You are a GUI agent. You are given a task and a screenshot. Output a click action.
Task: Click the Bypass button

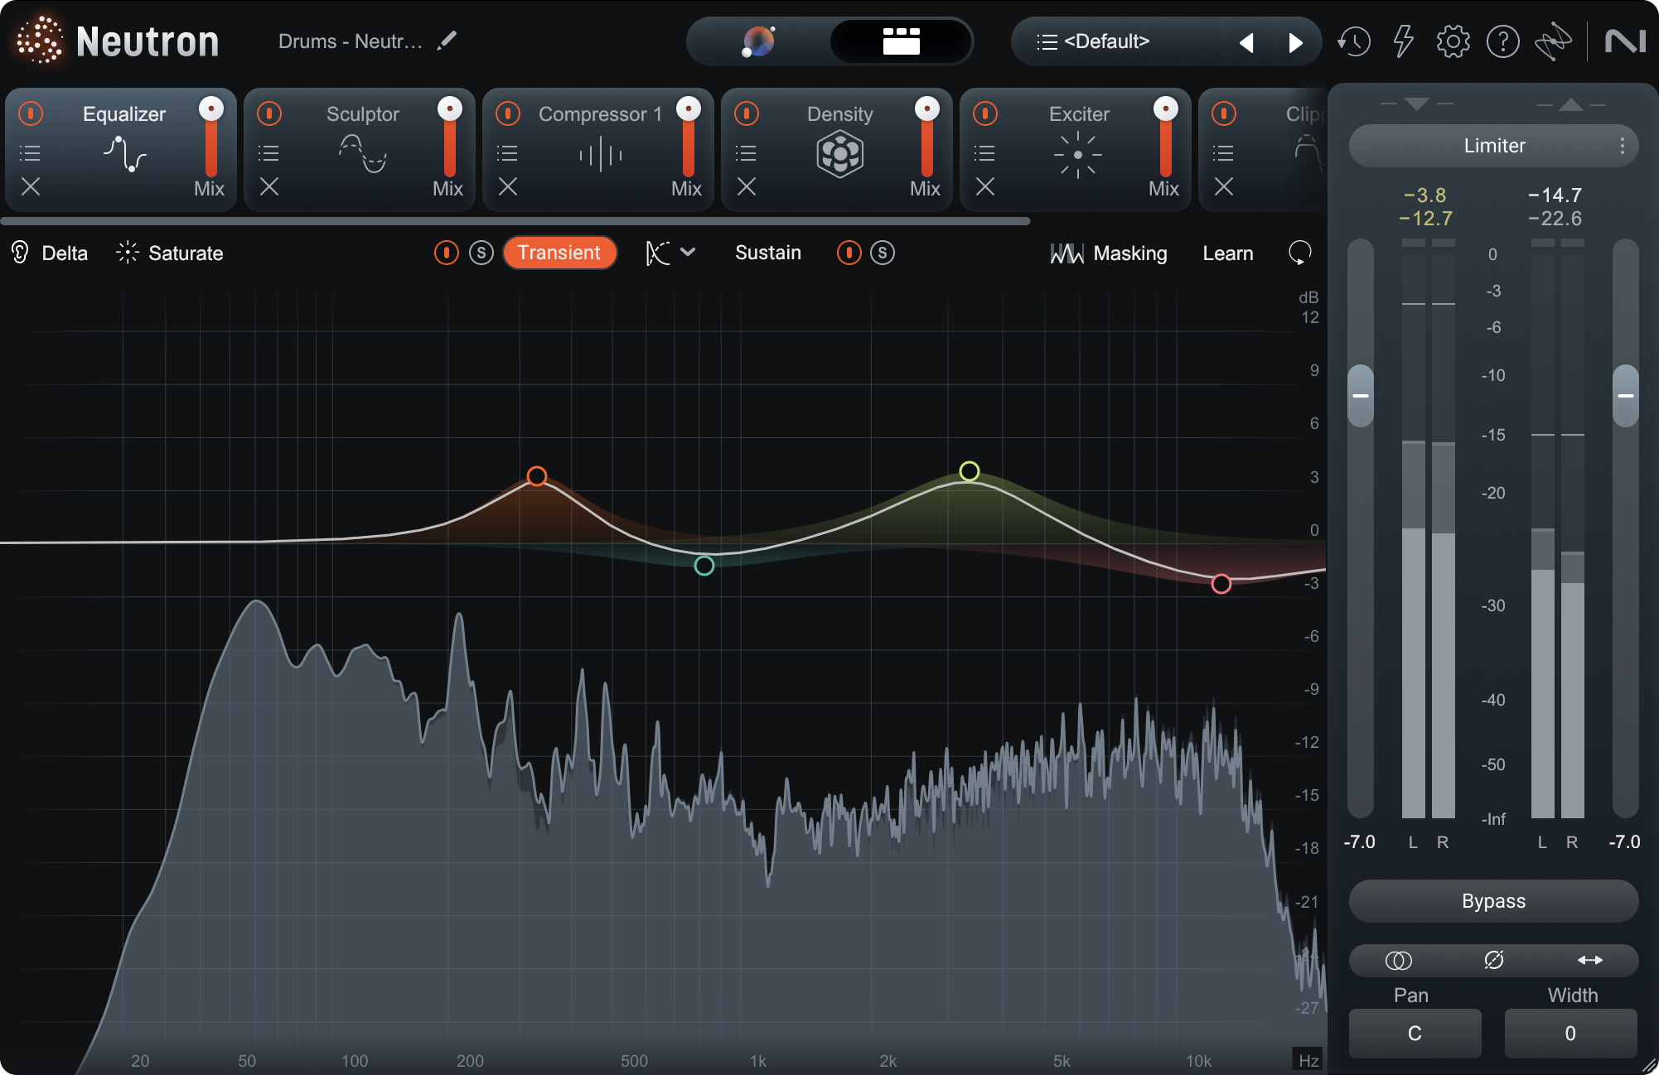[1492, 901]
